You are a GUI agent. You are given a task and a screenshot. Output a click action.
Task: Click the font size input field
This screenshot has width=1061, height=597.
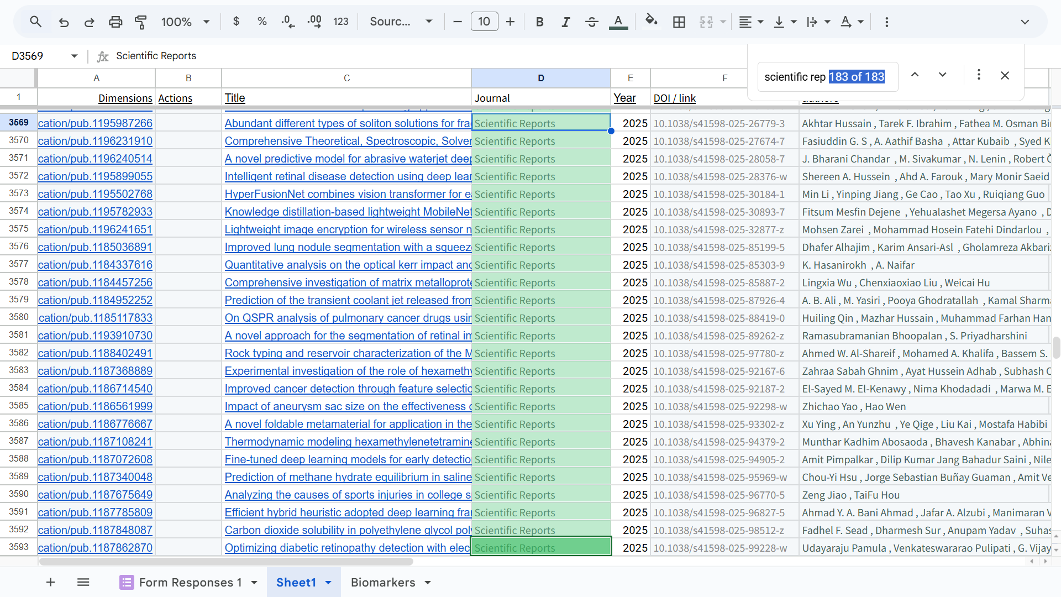484,22
